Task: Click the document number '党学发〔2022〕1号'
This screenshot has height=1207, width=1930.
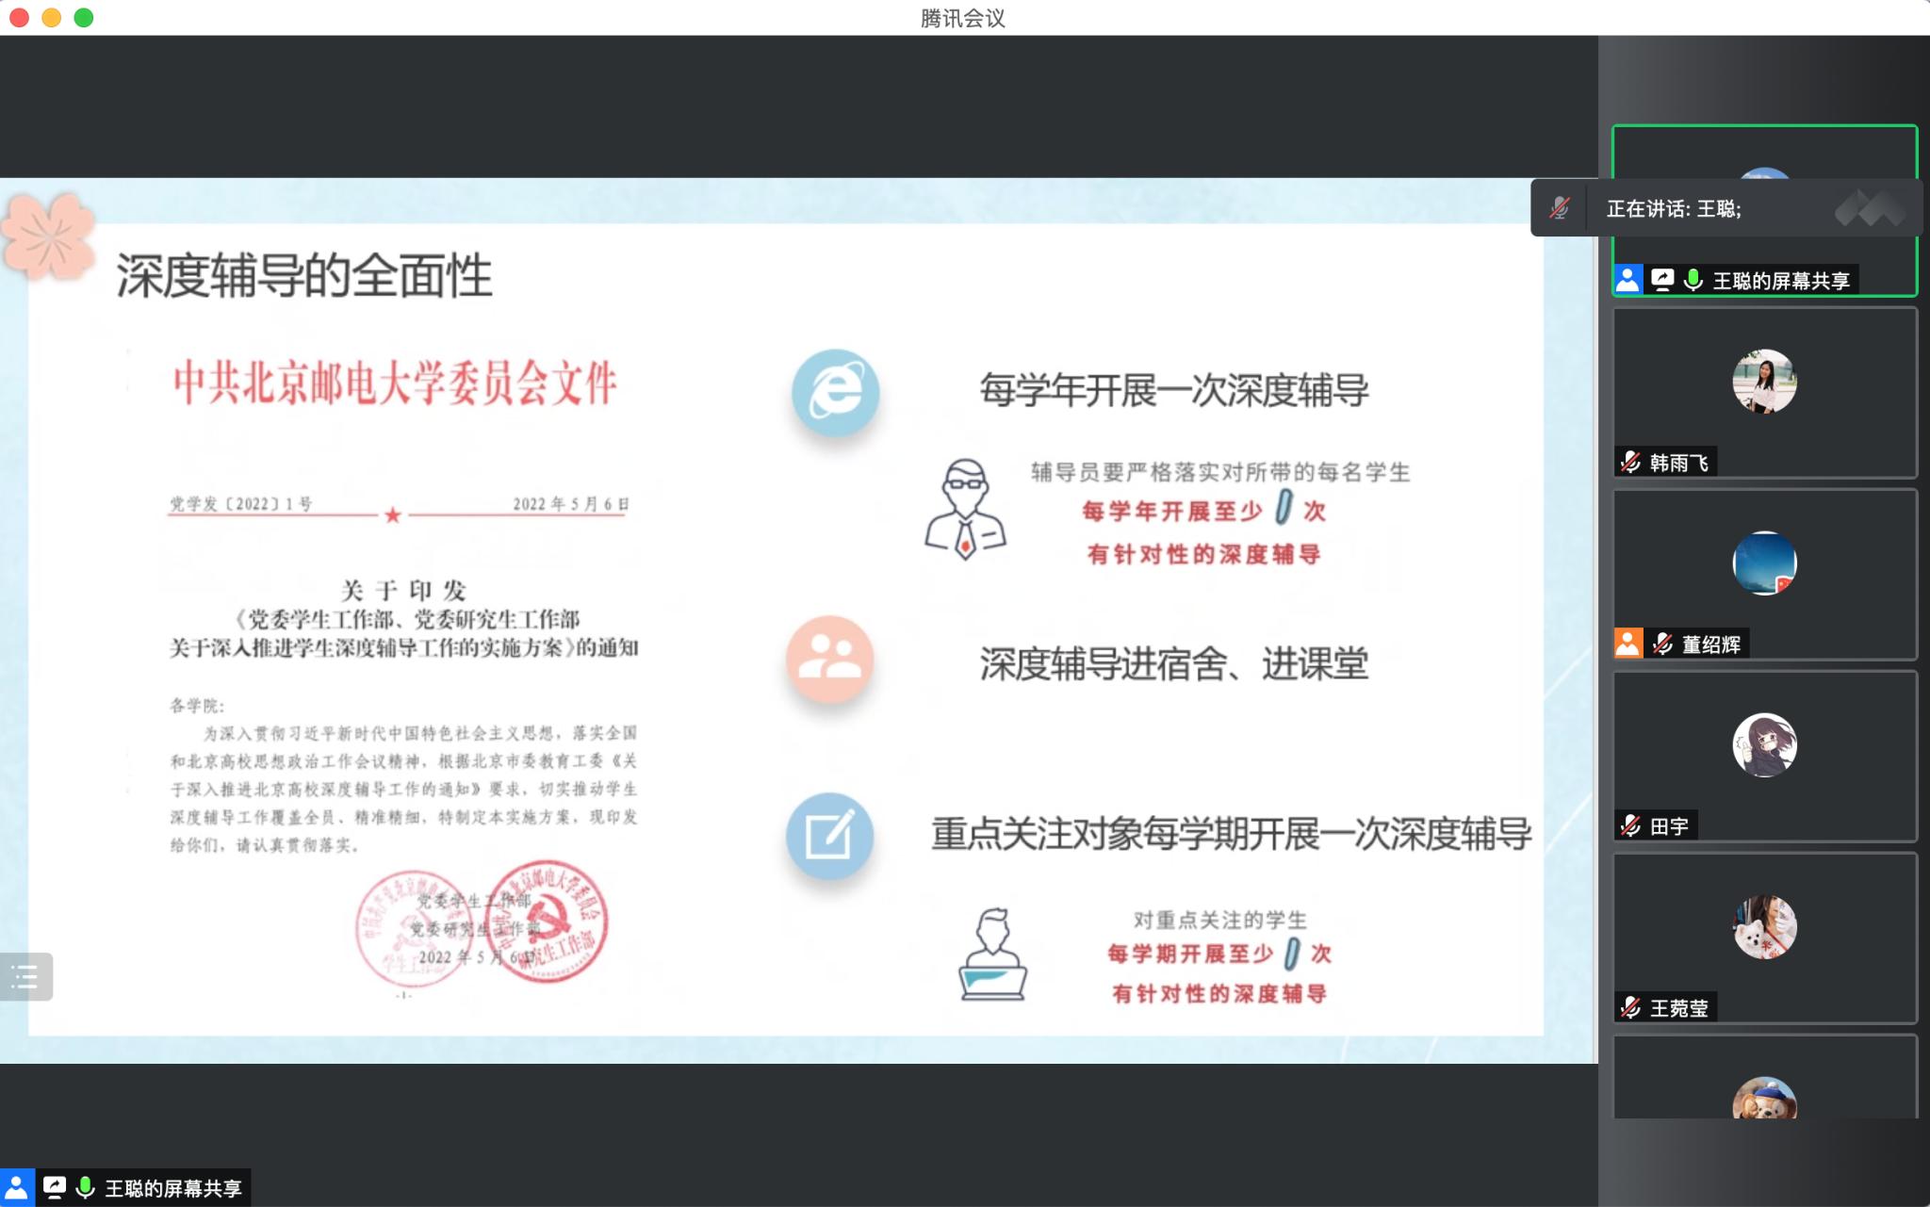Action: pyautogui.click(x=241, y=504)
